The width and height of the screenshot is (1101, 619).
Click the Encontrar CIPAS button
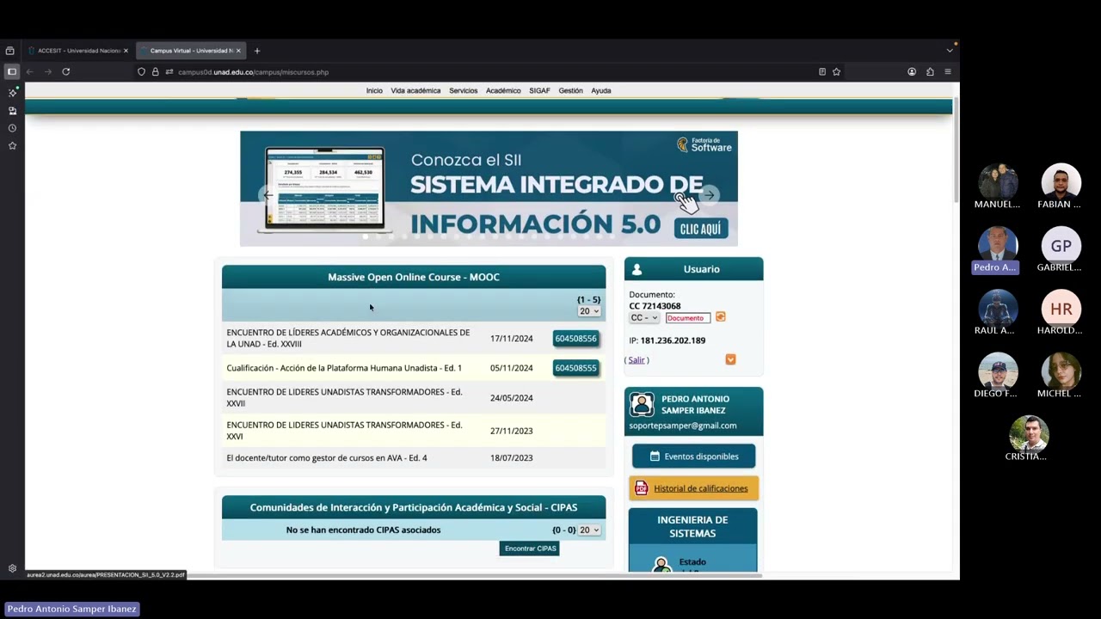[530, 549]
